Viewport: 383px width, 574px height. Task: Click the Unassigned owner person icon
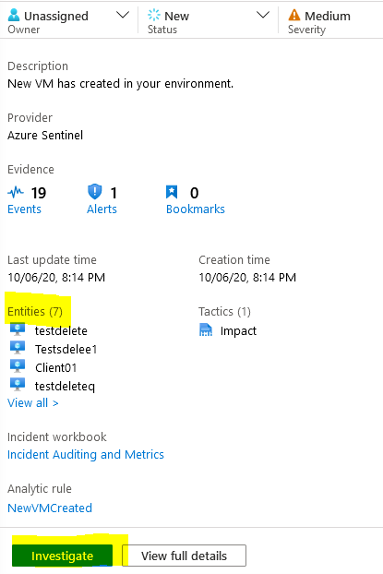(x=14, y=16)
